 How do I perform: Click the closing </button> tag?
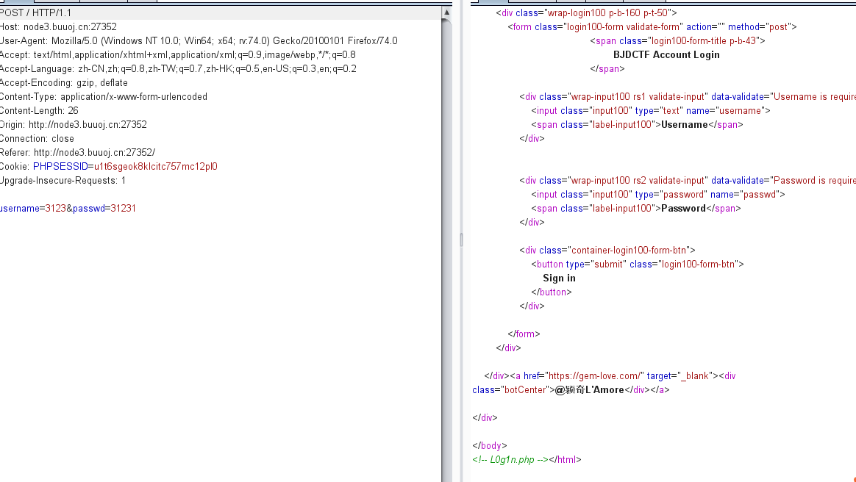click(x=552, y=292)
